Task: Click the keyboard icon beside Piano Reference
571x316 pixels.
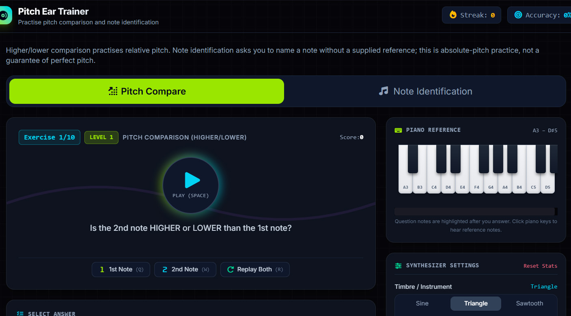Action: coord(398,130)
